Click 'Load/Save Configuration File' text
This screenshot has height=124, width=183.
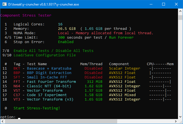point(45,55)
